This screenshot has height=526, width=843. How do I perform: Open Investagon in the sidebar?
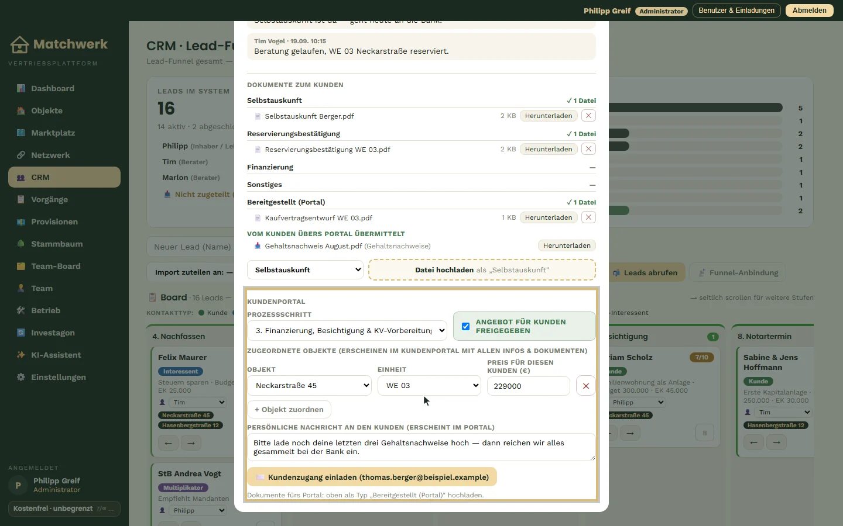pos(64,333)
